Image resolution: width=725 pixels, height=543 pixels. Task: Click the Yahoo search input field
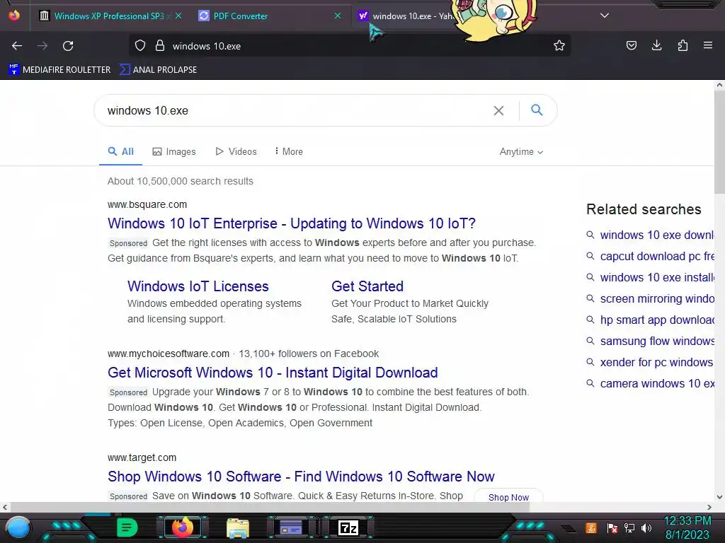296,111
